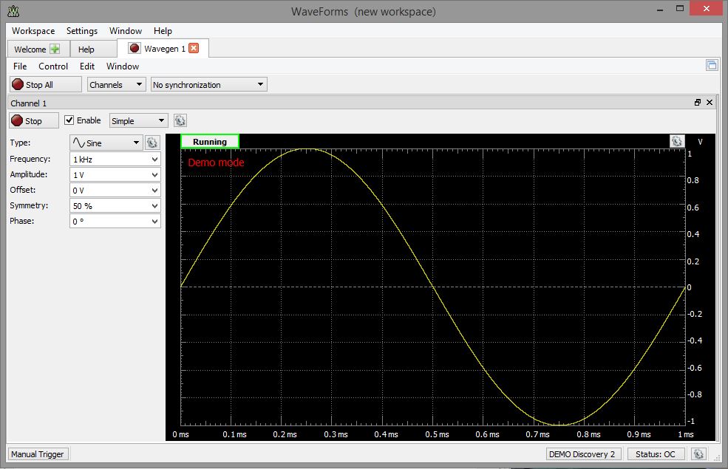Viewport: 728px width, 469px height.
Task: Close the Wavegen 1 tab with its red X
Action: pyautogui.click(x=192, y=47)
